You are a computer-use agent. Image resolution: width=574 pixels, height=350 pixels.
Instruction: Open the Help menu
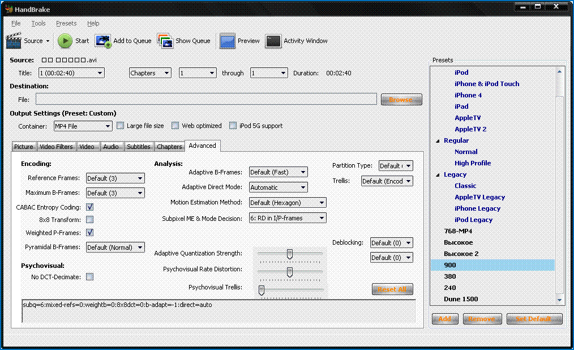pos(93,23)
